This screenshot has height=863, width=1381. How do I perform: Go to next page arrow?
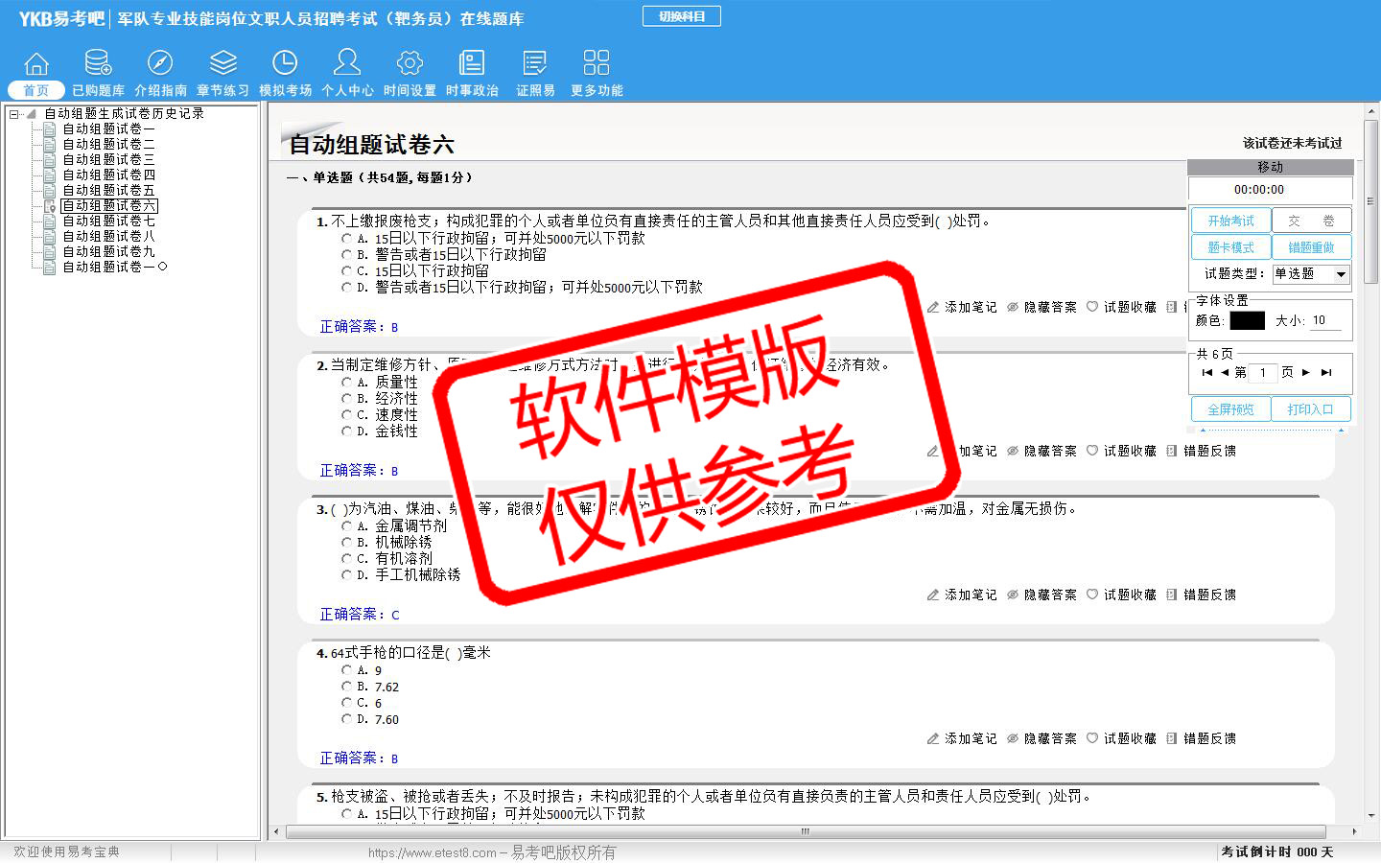tap(1306, 372)
